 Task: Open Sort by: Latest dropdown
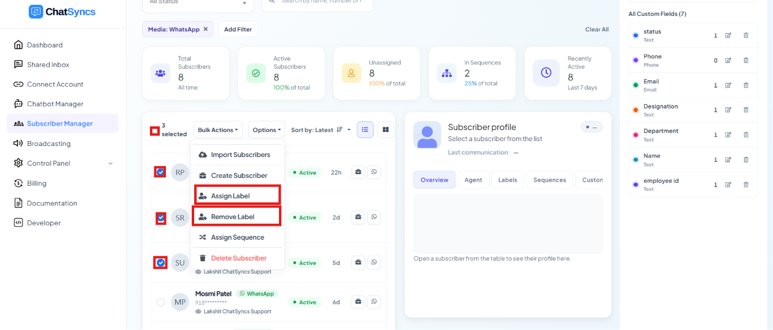[x=321, y=130]
